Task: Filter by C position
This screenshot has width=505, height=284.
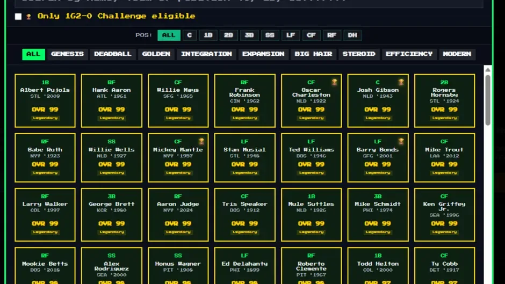Action: click(x=189, y=35)
